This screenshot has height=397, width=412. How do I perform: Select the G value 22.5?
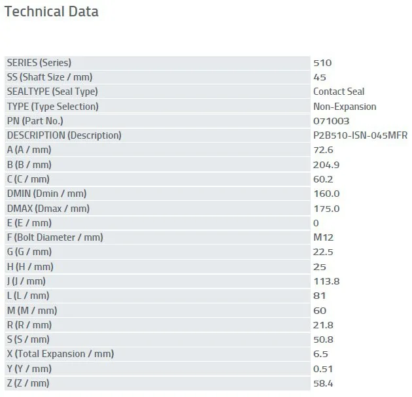tap(324, 252)
